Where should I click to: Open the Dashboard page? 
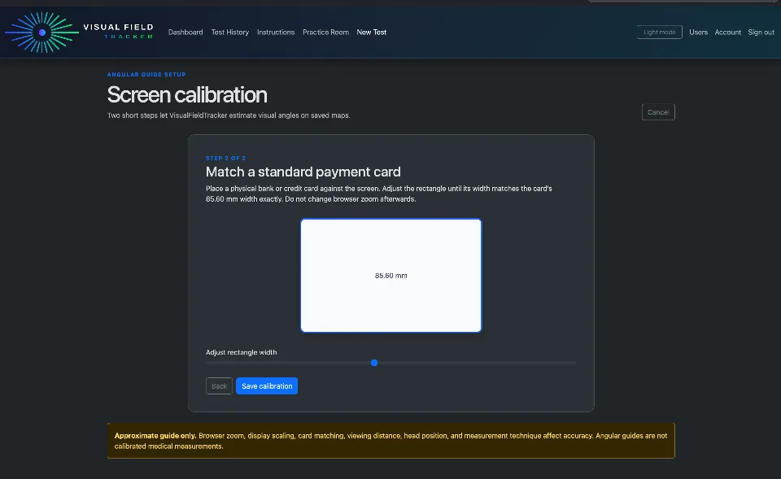[x=185, y=33]
